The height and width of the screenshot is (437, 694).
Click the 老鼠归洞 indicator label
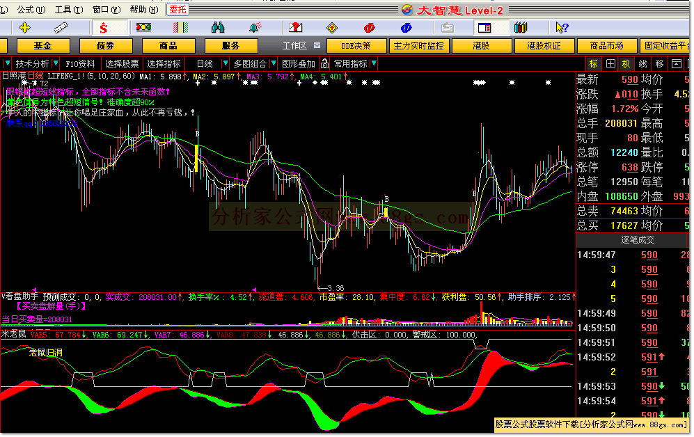coord(46,353)
